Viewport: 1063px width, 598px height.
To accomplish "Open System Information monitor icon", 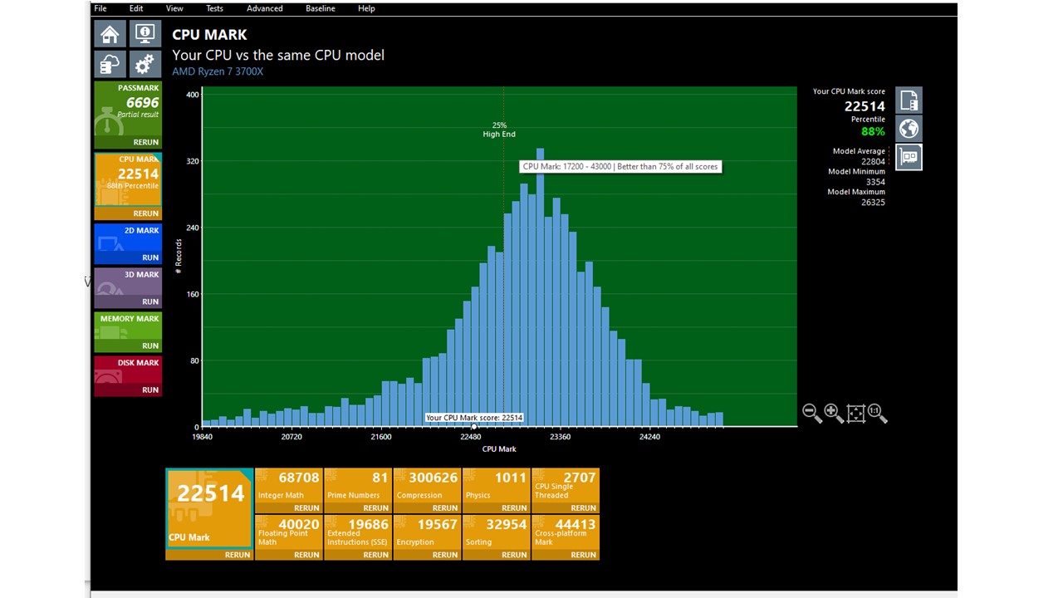I will [x=145, y=34].
